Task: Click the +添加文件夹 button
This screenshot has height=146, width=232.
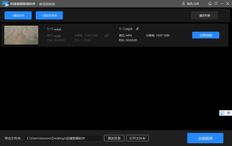Action: tap(49, 15)
